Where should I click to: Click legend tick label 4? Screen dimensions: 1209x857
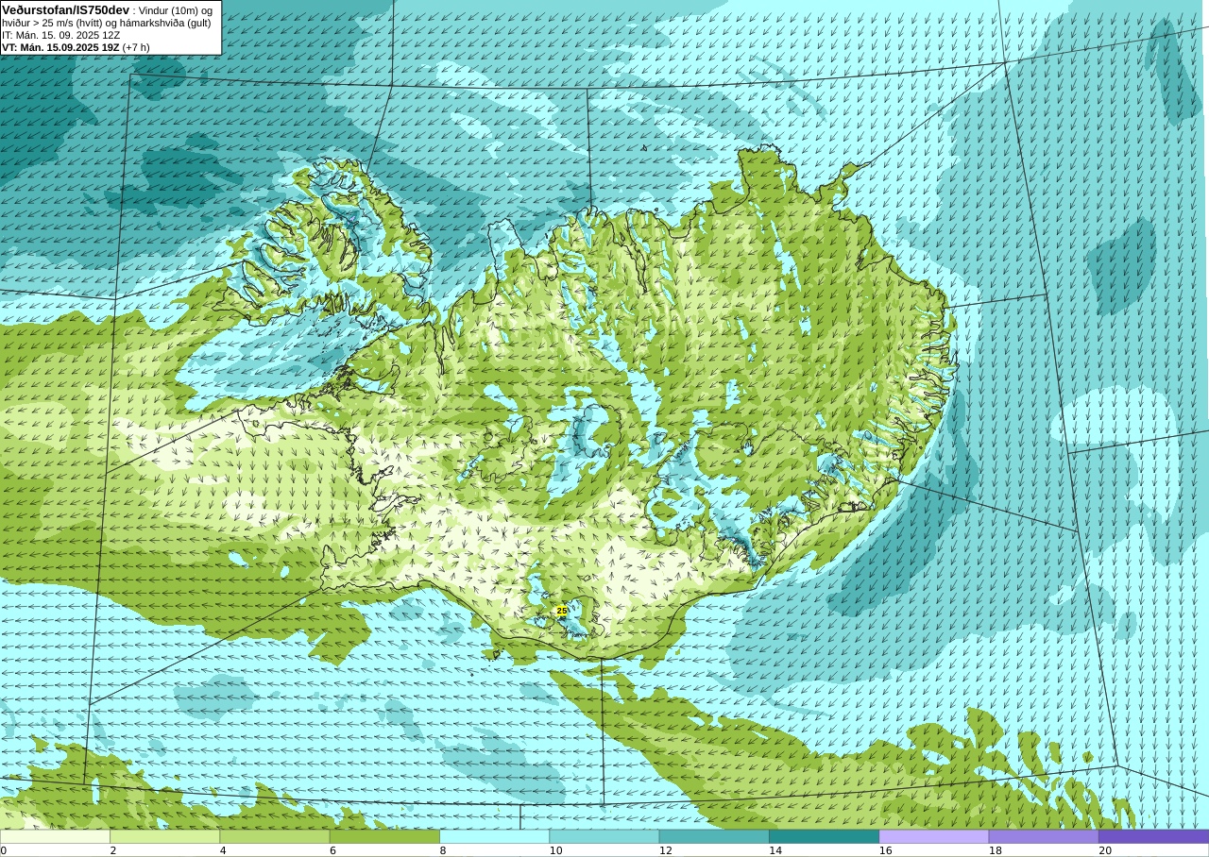coord(223,850)
